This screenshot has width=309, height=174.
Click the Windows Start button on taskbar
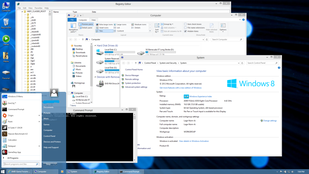3,172
